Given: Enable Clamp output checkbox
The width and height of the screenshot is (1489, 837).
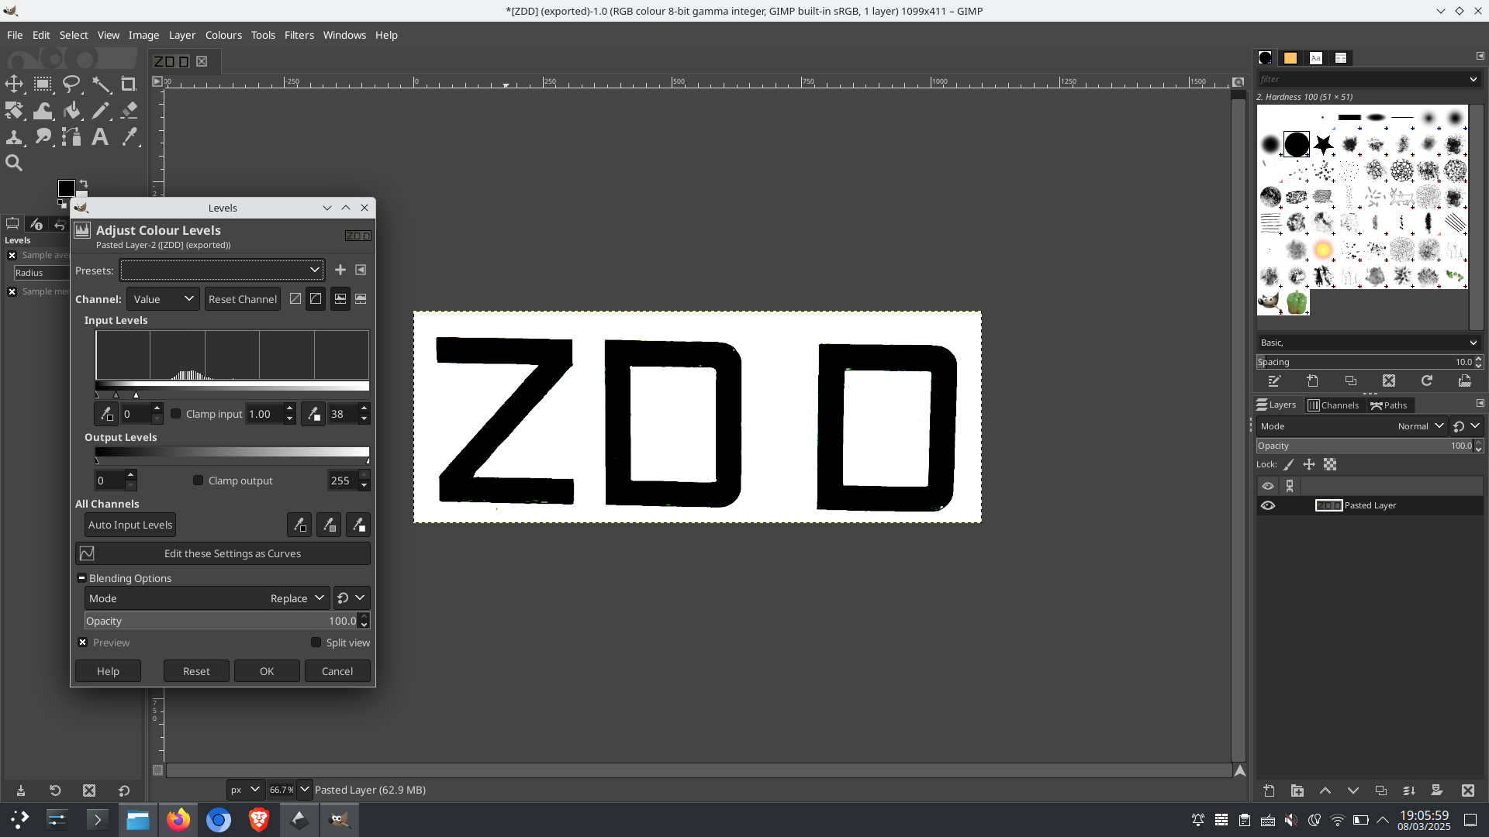Looking at the screenshot, I should (199, 480).
